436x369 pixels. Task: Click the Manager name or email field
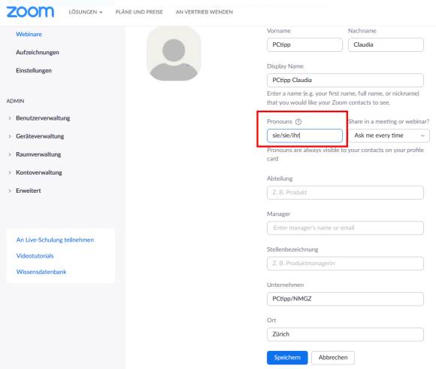pos(345,228)
